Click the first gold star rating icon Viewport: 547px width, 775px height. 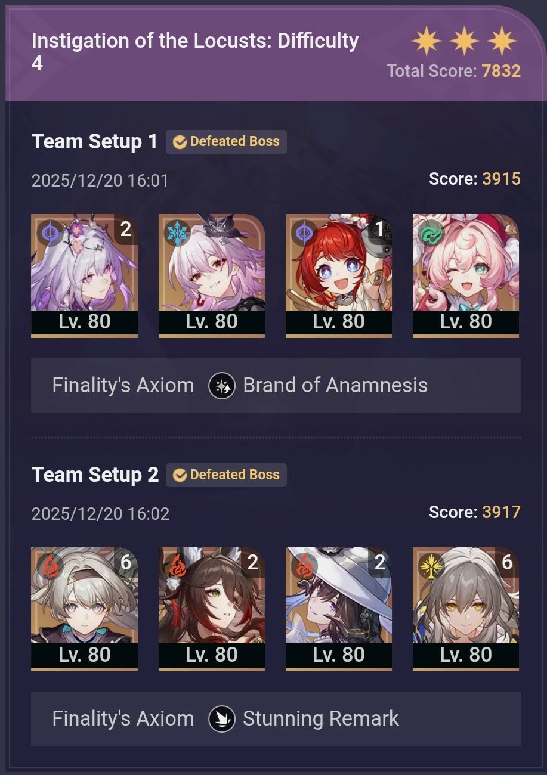[427, 41]
